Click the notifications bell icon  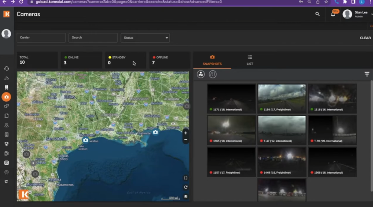click(333, 14)
